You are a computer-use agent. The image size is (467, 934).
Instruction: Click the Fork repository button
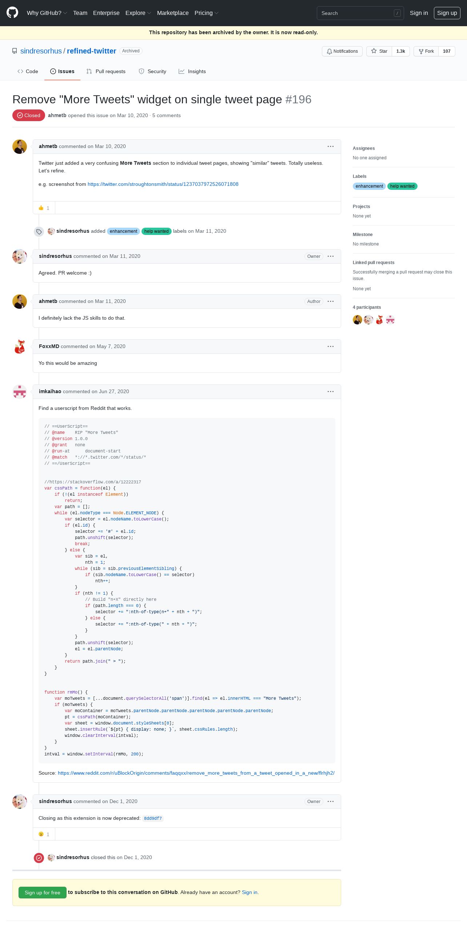tap(426, 51)
